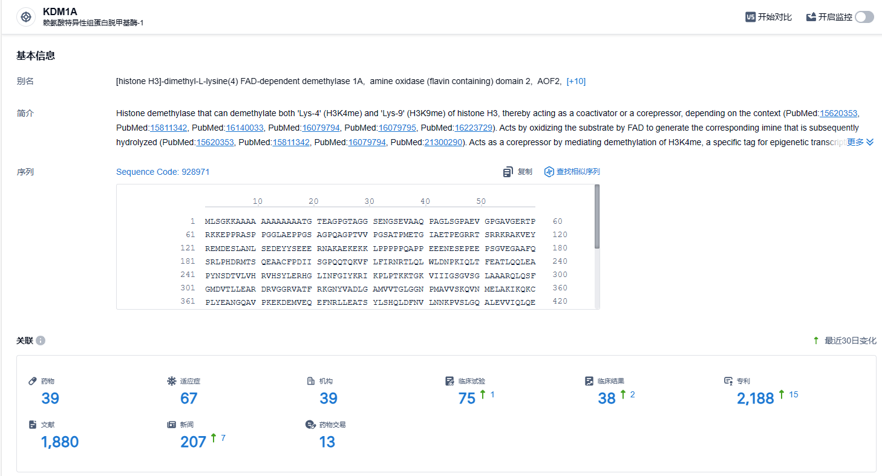Copy the sequence via copy icon
The height and width of the screenshot is (476, 882).
tap(508, 172)
